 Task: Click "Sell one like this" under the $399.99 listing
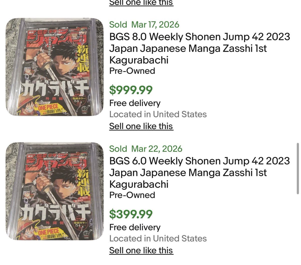(x=141, y=250)
